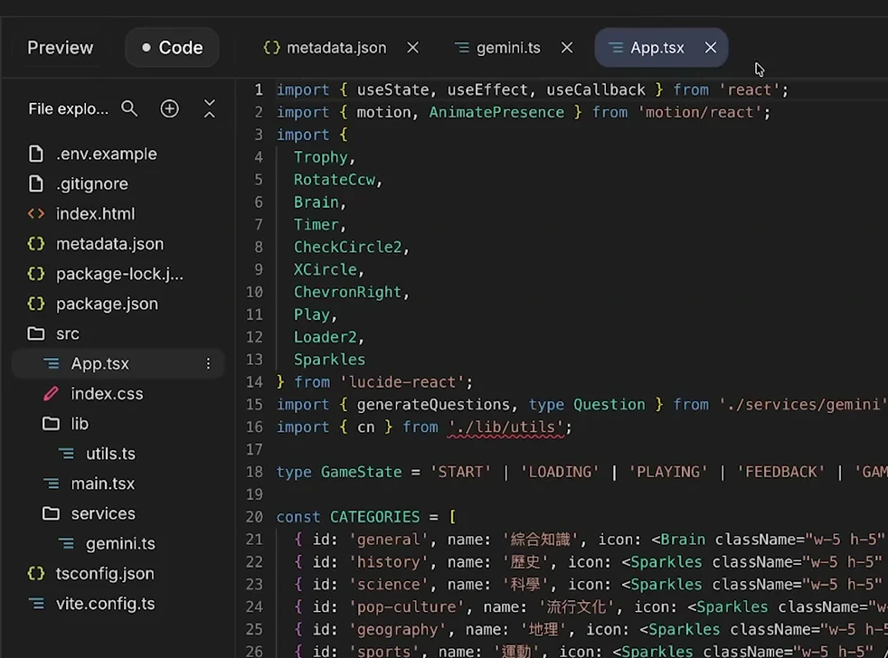Image resolution: width=888 pixels, height=658 pixels.
Task: Click the .env.example file icon
Action: (35, 154)
